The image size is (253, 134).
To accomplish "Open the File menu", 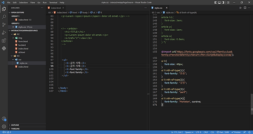I will point(8,3).
